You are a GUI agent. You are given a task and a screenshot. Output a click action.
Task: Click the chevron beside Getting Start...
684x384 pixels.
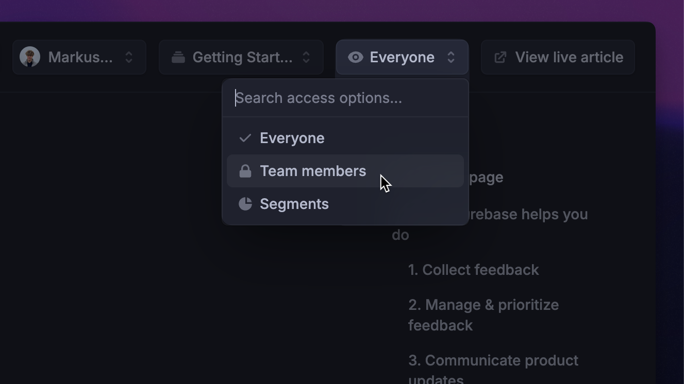[305, 57]
